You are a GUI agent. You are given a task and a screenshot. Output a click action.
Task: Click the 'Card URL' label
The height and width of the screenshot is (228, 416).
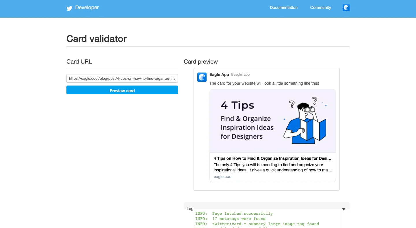79,62
